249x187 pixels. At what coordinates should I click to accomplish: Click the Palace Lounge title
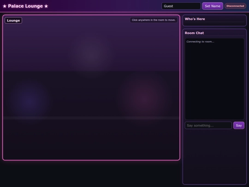pos(25,6)
